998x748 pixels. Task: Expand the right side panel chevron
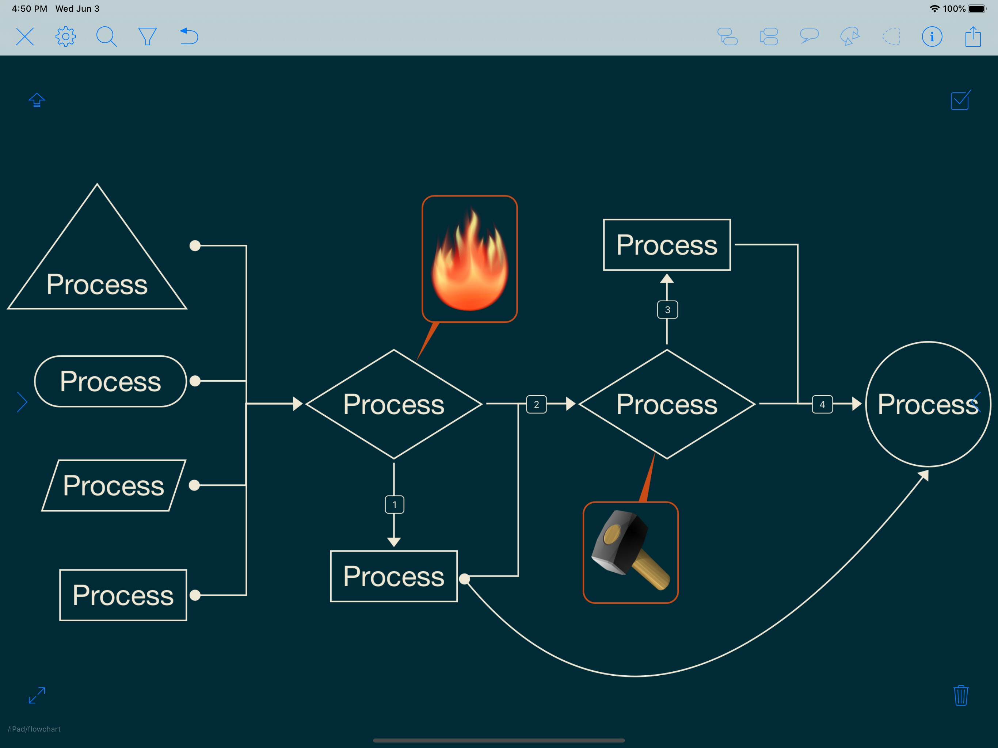(975, 402)
